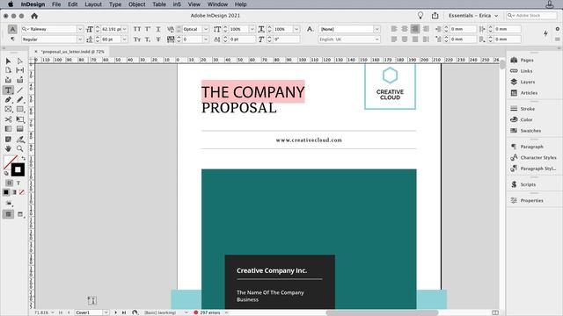563x316 pixels.
Task: Select the Selection tool arrow
Action: pos(8,61)
